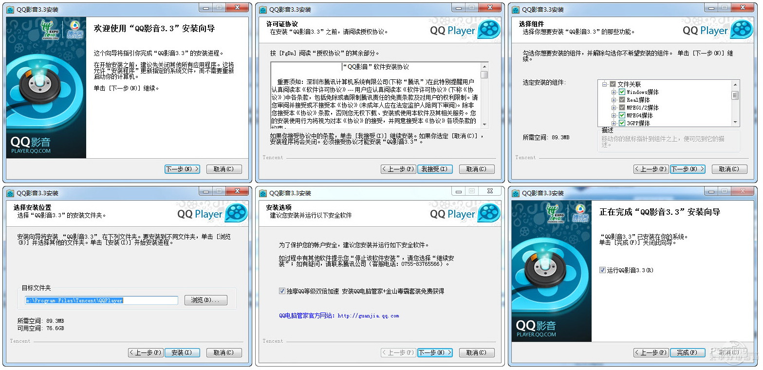Uncheck the Windows媒体 checkbox
The width and height of the screenshot is (763, 370).
coord(622,92)
